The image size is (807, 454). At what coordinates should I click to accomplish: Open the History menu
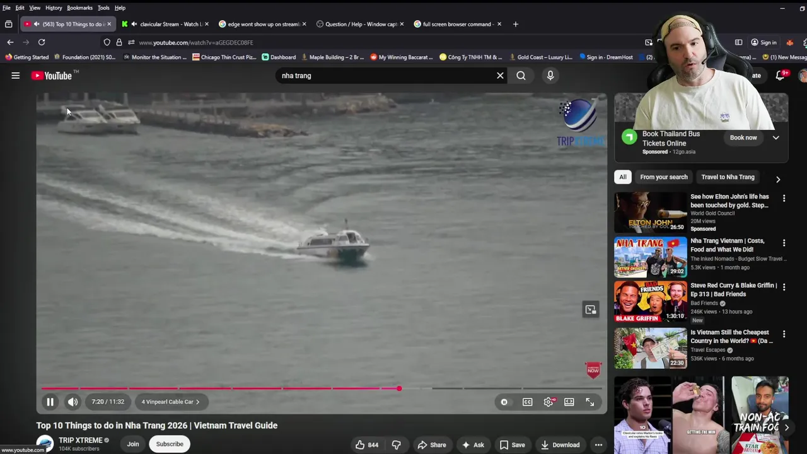54,8
